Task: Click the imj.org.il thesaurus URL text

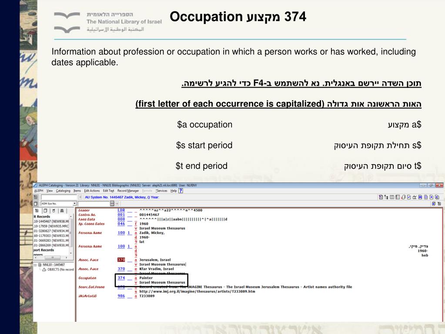Action: (x=197, y=291)
